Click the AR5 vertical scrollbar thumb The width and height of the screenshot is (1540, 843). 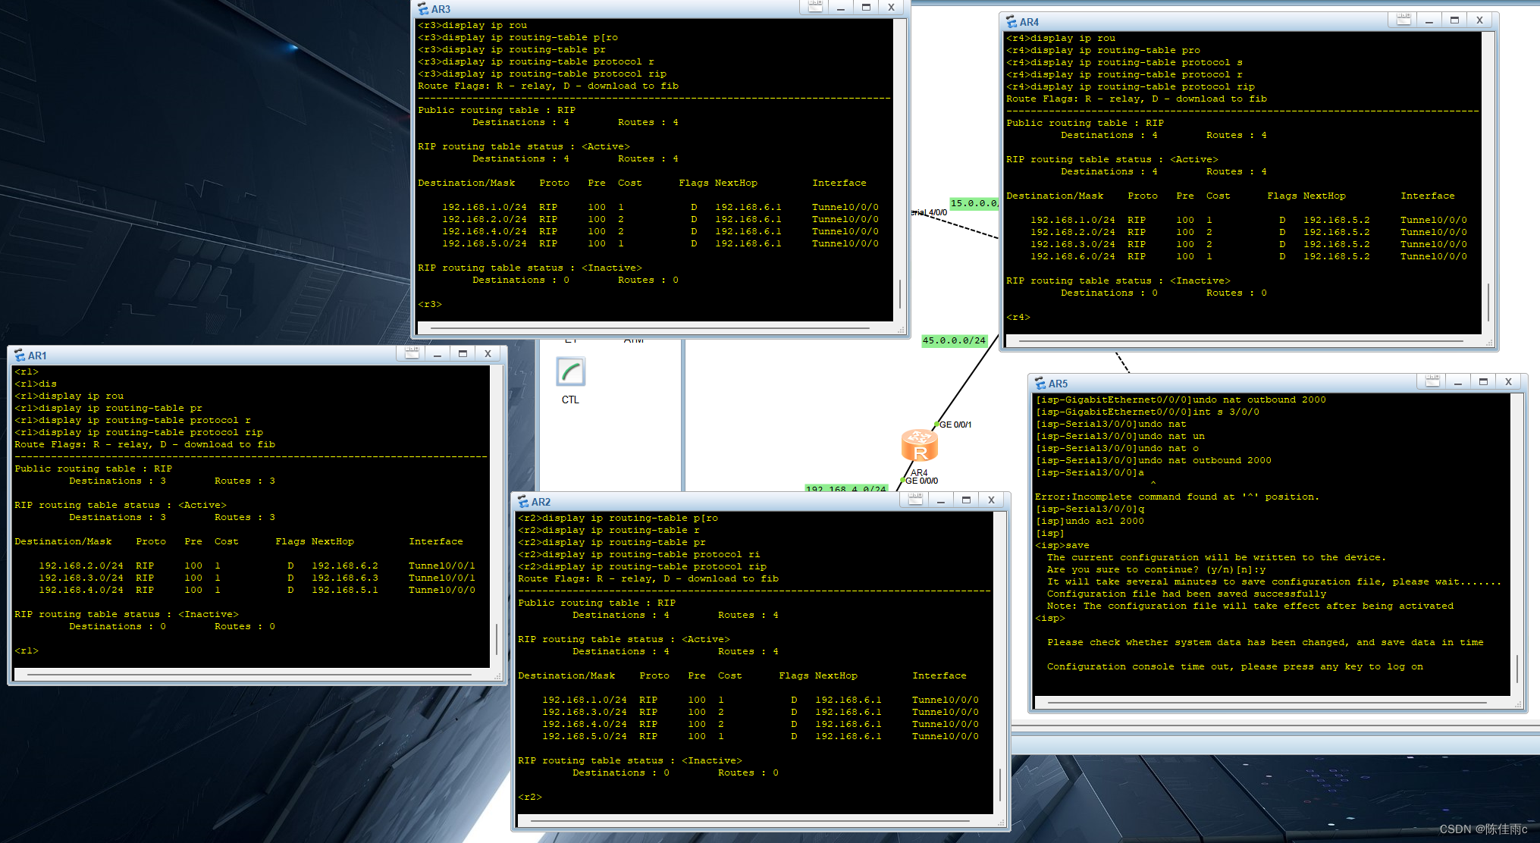1516,668
